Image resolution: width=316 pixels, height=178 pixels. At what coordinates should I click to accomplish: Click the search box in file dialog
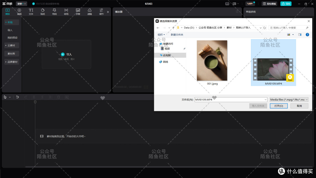click(x=289, y=28)
